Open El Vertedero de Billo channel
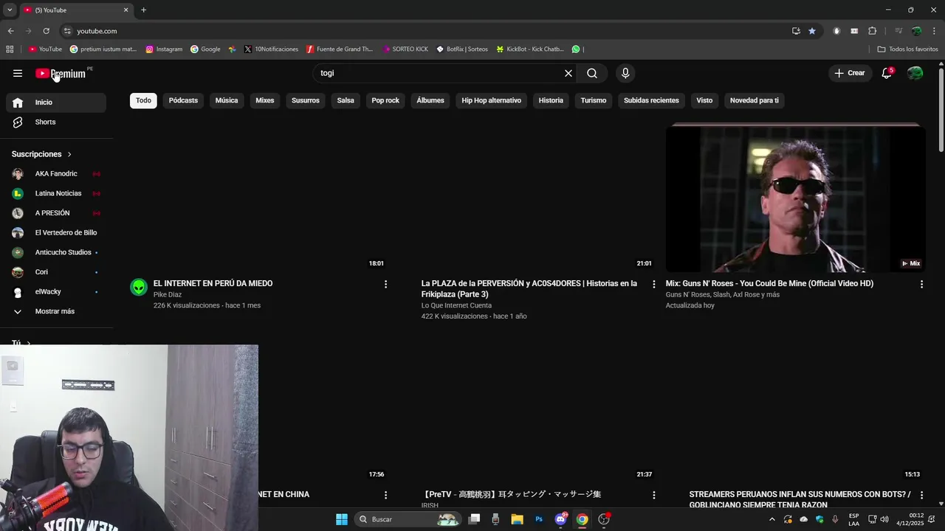945x531 pixels. click(56, 232)
